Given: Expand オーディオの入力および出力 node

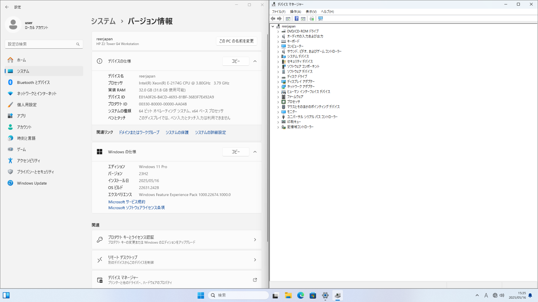Looking at the screenshot, I should pos(278,37).
